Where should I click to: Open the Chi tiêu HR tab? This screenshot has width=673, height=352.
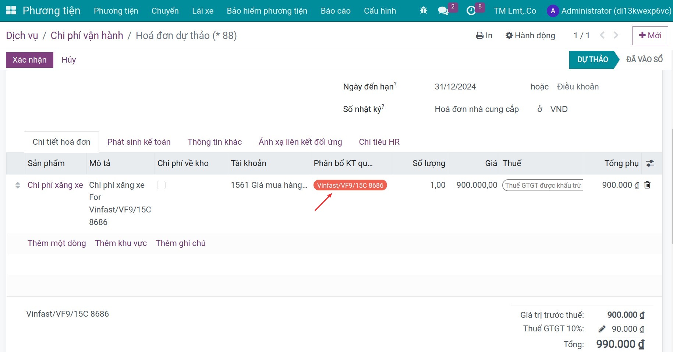click(x=379, y=142)
